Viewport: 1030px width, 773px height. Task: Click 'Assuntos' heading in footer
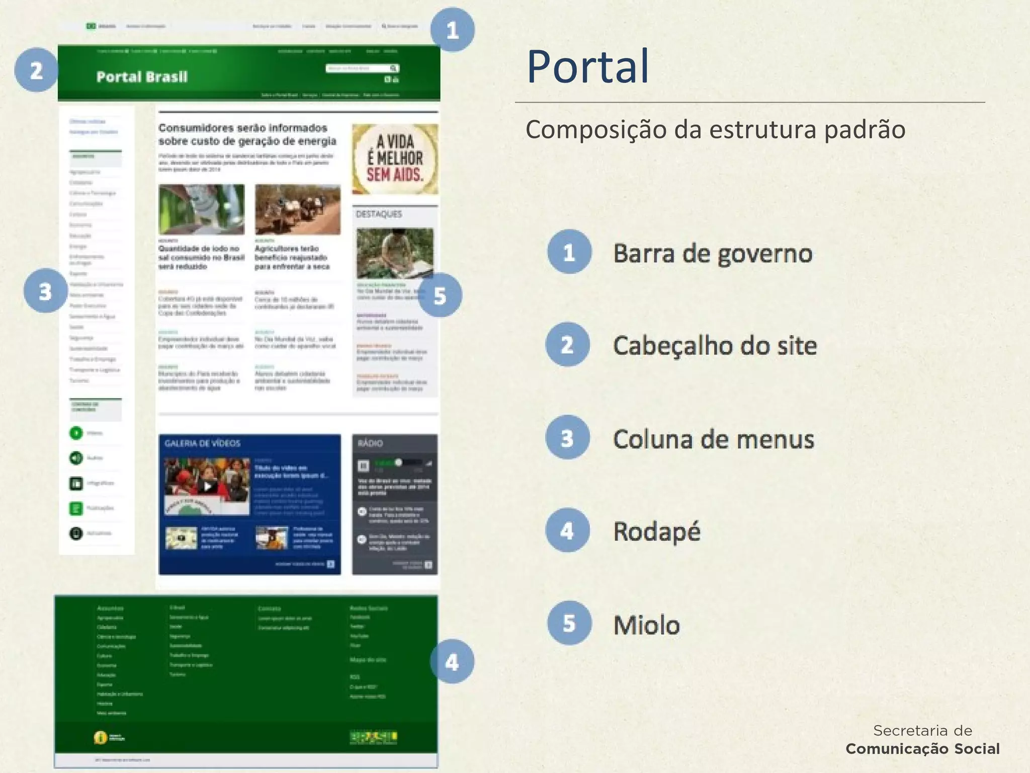(x=110, y=608)
